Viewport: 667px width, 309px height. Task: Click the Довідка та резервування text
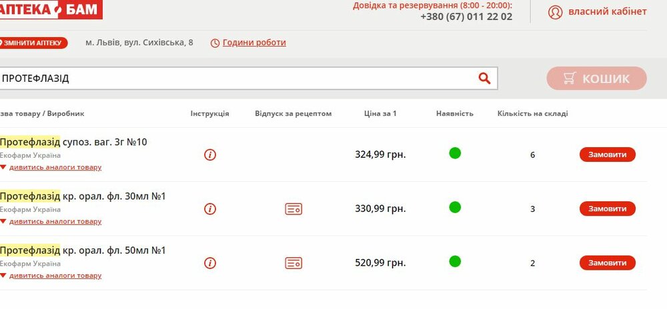pyautogui.click(x=433, y=5)
